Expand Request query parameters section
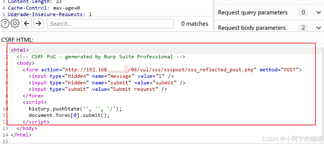 [318, 13]
